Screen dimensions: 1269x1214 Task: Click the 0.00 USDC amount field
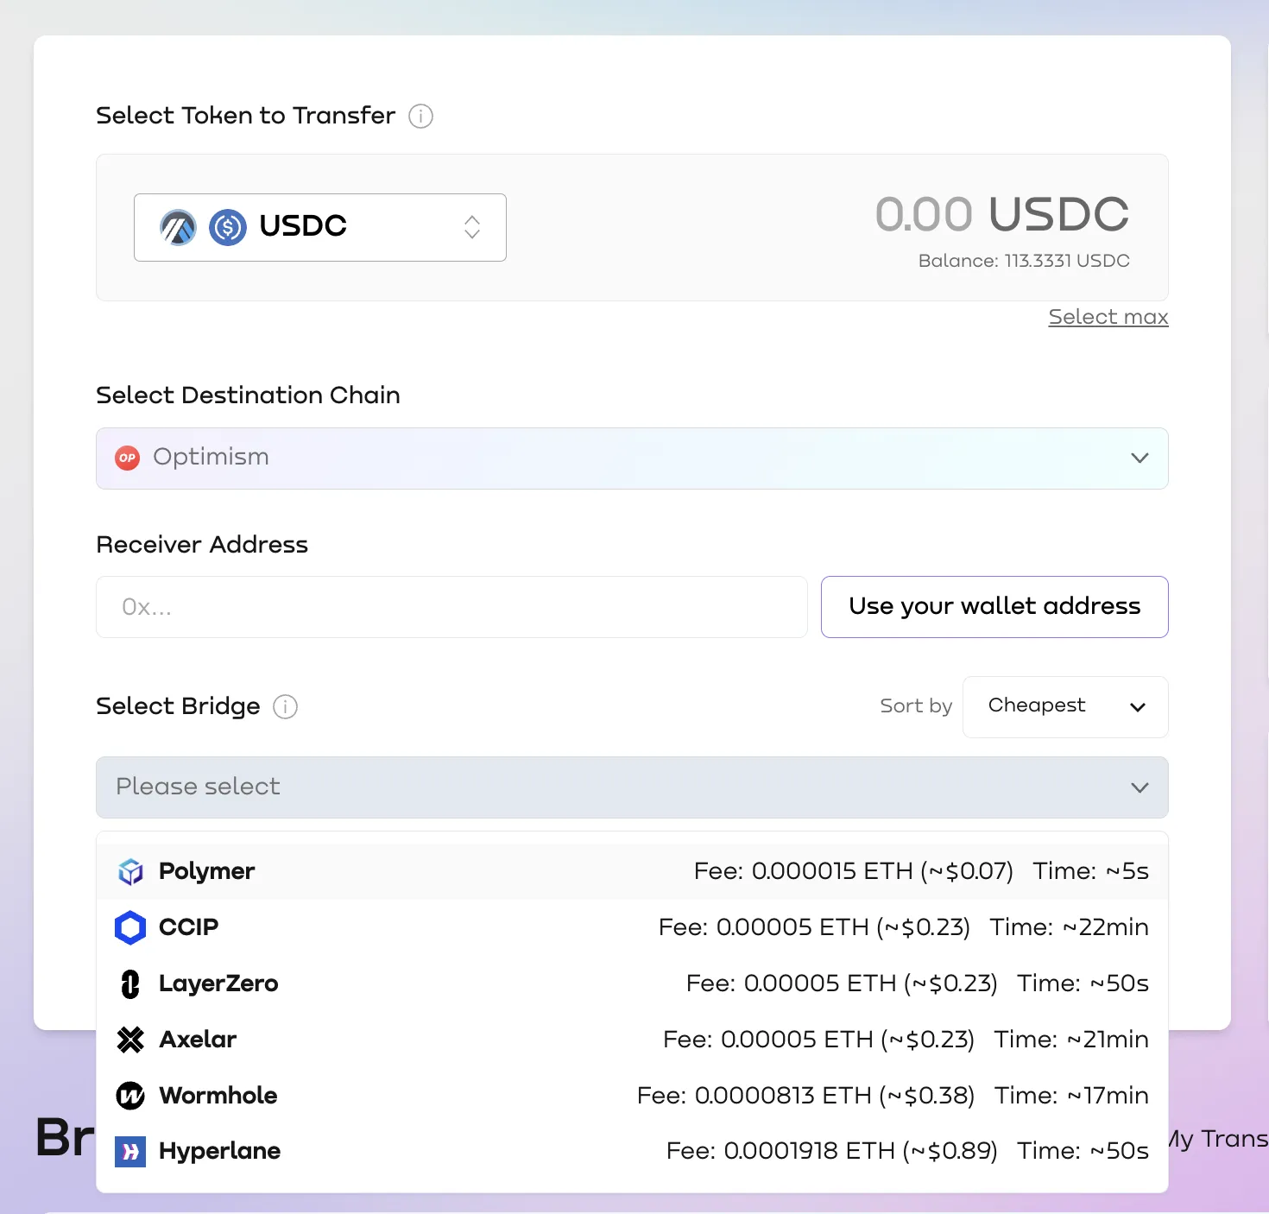click(1001, 214)
